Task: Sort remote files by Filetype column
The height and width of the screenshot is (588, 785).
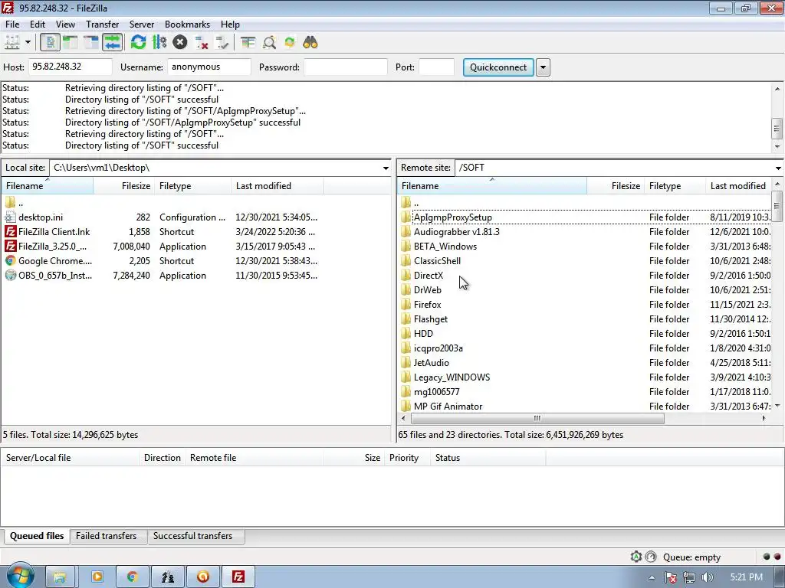Action: point(675,186)
